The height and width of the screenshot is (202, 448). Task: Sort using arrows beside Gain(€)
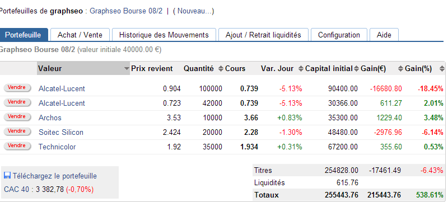[400, 68]
